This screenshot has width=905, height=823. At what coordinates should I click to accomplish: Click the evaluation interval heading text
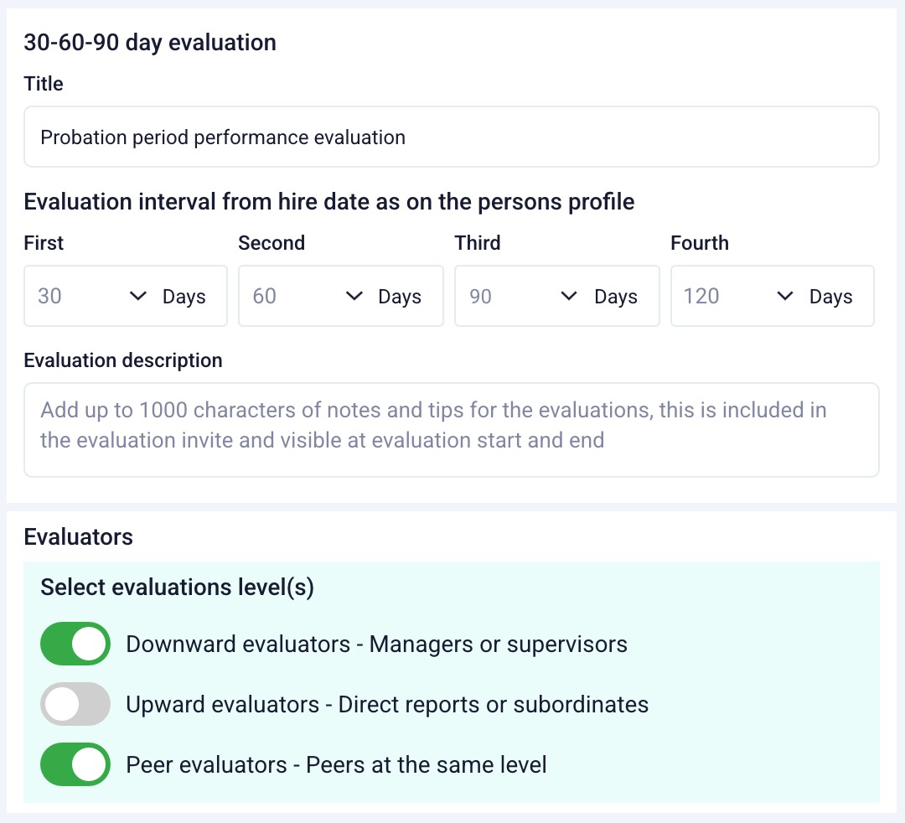329,201
